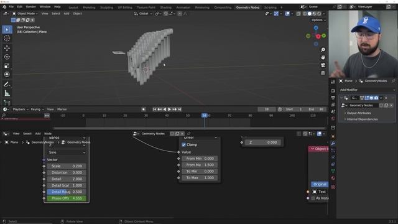Open Global transform orientation dropdown
The width and height of the screenshot is (398, 224).
click(x=143, y=14)
